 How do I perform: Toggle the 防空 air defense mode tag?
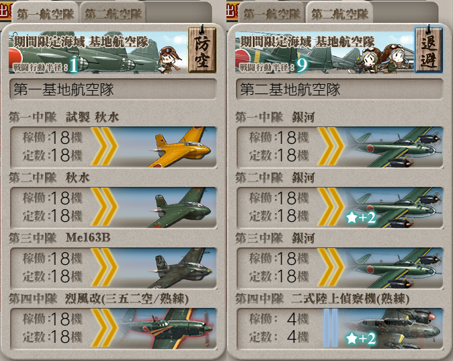tap(202, 50)
